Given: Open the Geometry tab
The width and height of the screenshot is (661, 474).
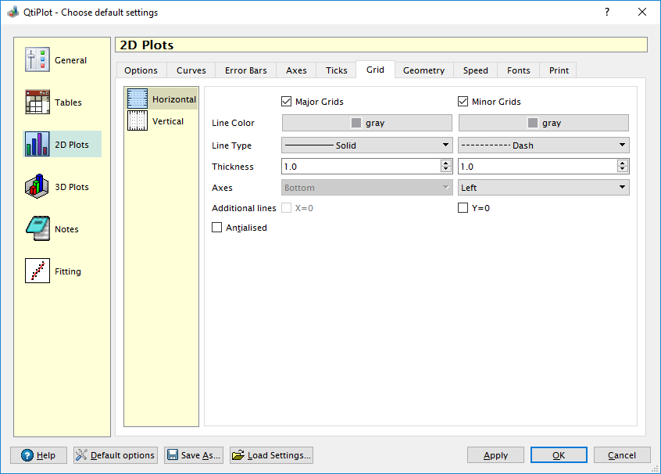Looking at the screenshot, I should (x=423, y=70).
